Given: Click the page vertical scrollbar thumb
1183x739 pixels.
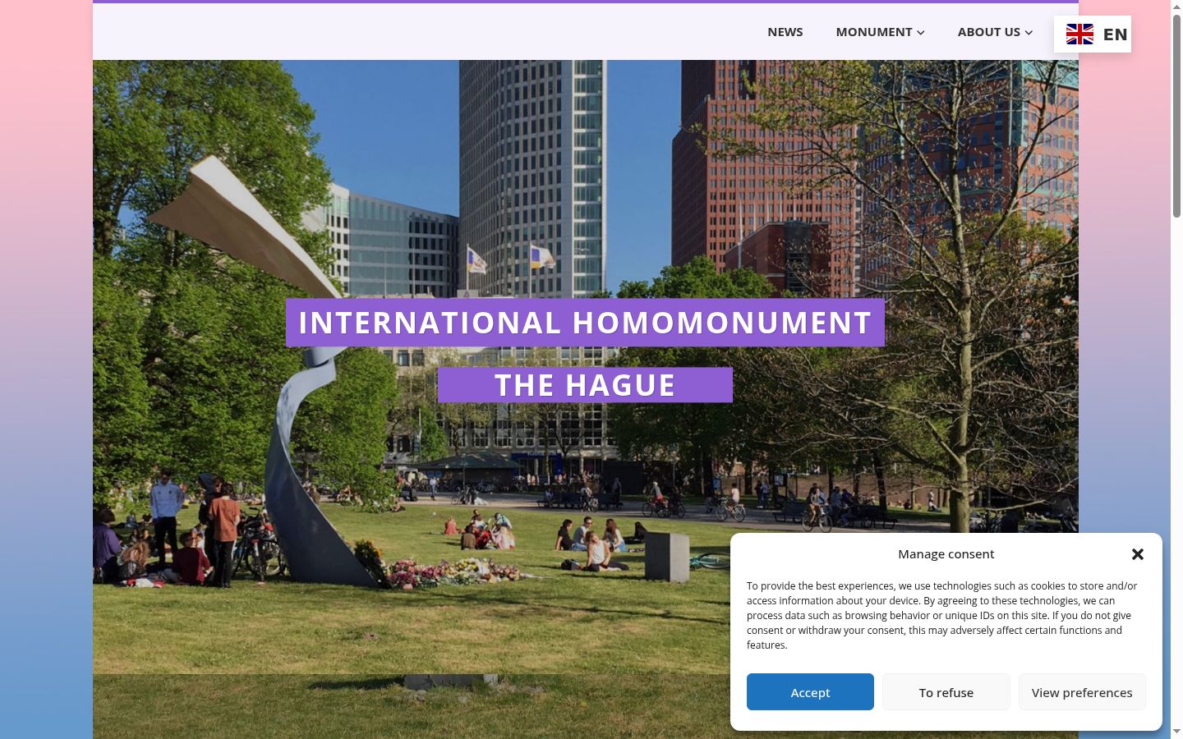Looking at the screenshot, I should click(1176, 115).
